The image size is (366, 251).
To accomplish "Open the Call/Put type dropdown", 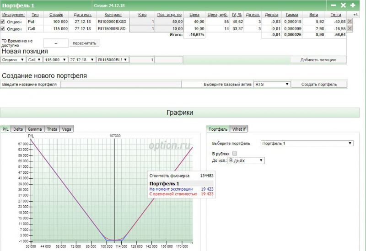I will tap(34, 60).
